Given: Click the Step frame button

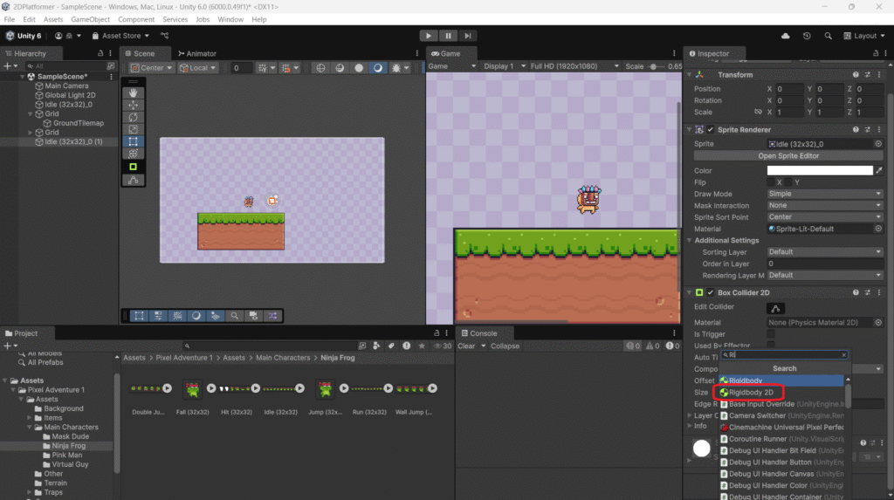Looking at the screenshot, I should click(x=468, y=36).
